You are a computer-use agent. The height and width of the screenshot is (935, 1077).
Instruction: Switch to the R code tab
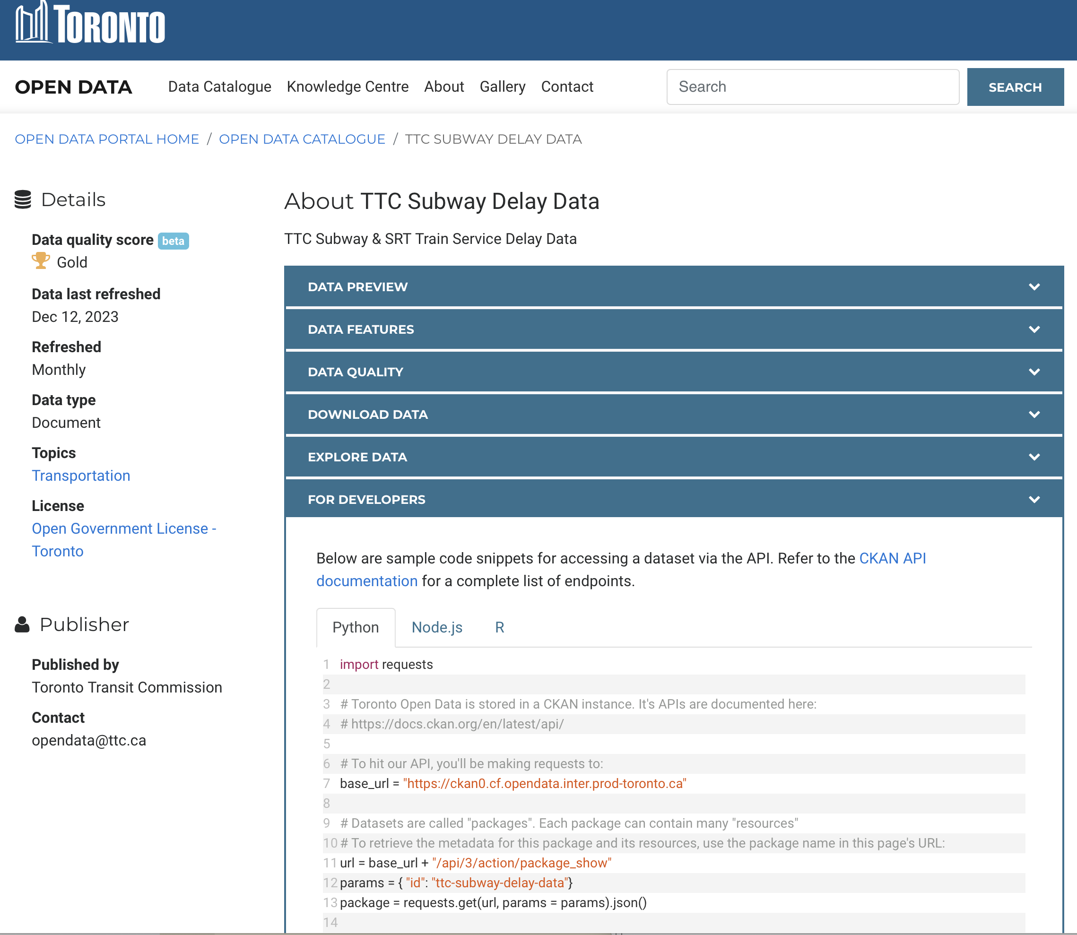(x=499, y=627)
